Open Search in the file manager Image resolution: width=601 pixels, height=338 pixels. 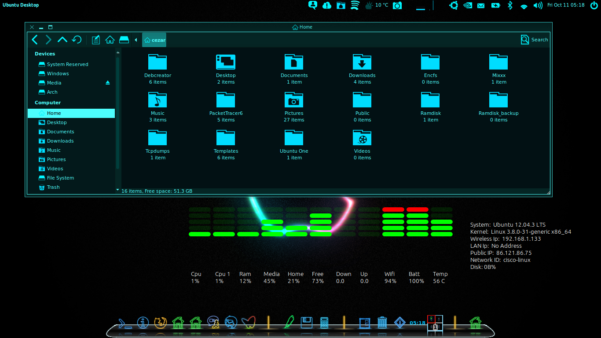tap(534, 40)
